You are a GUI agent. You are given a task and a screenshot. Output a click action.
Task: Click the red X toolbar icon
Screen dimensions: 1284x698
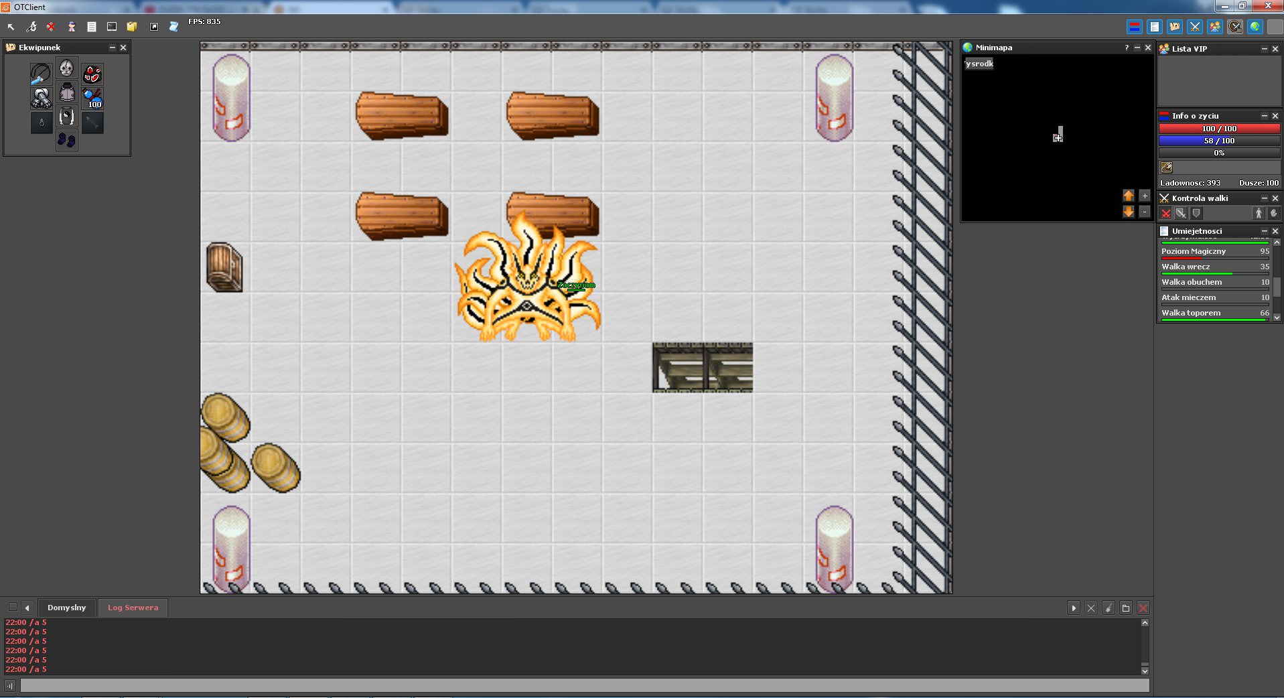pyautogui.click(x=51, y=27)
